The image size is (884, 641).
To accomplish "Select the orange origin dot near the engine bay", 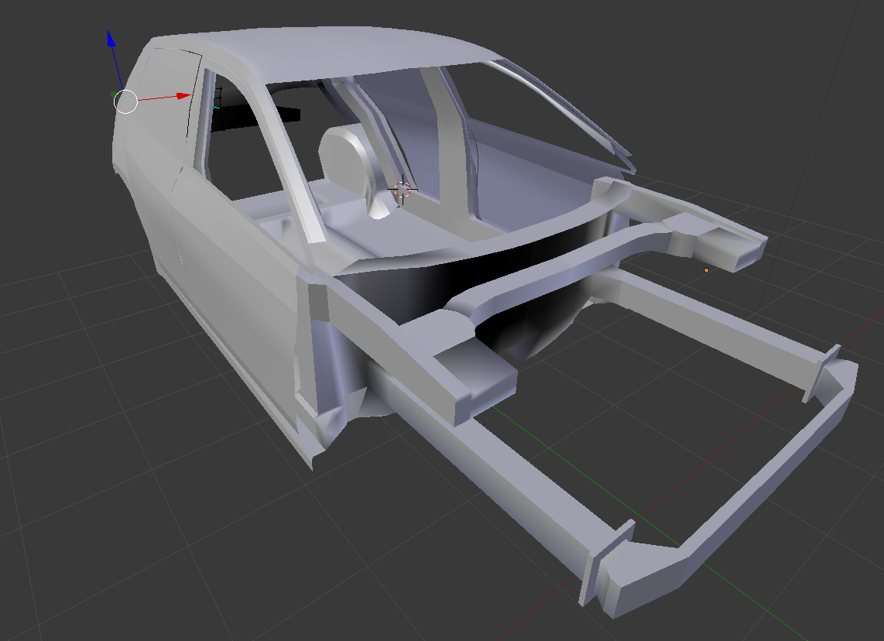I will click(x=707, y=271).
